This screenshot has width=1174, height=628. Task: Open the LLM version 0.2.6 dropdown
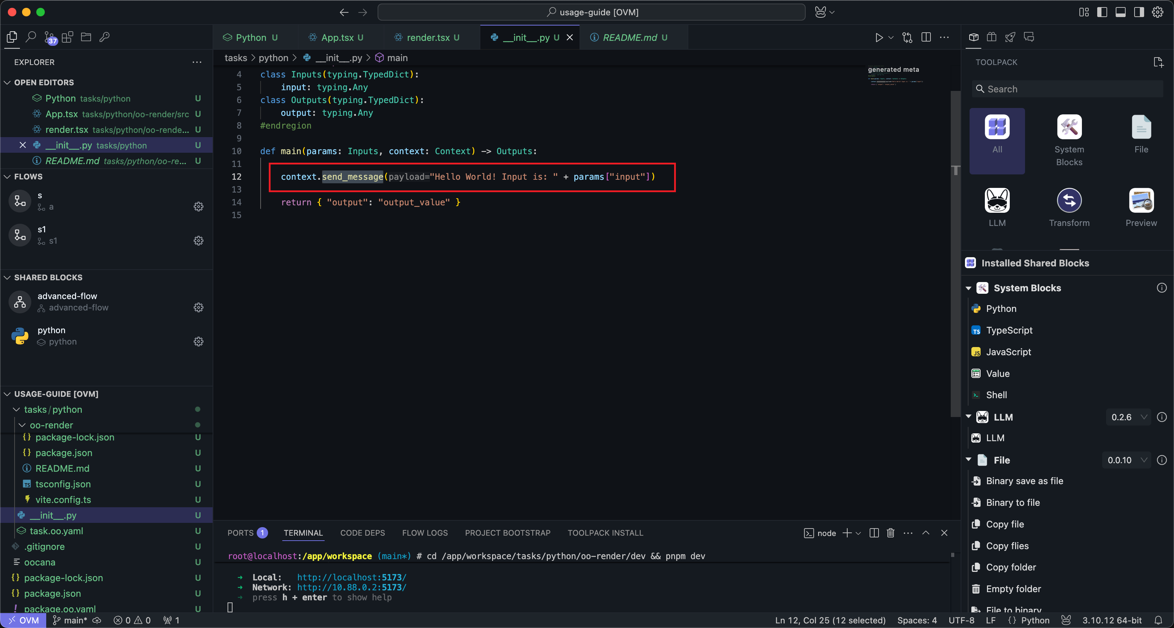1128,417
